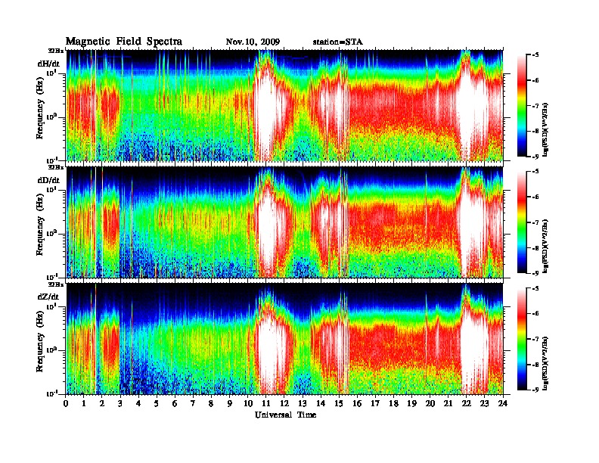Click hour '5' on the Universal Time axis
The image size is (599, 463).
coord(157,404)
